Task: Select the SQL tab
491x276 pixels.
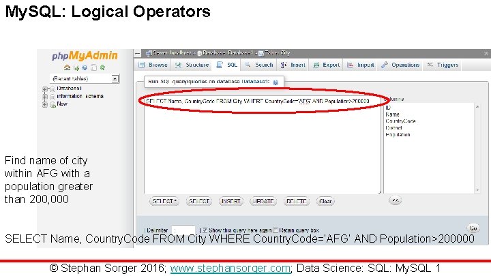Action: pyautogui.click(x=227, y=65)
